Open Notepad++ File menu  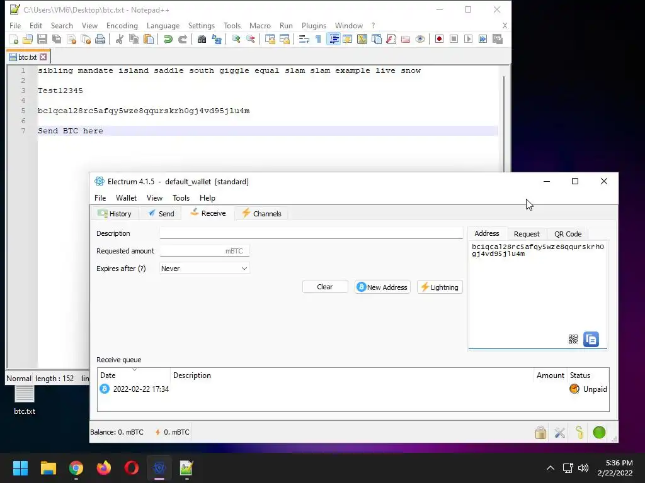15,25
